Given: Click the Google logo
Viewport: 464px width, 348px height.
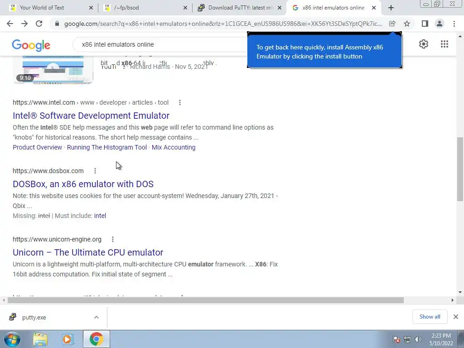Looking at the screenshot, I should click(x=31, y=45).
